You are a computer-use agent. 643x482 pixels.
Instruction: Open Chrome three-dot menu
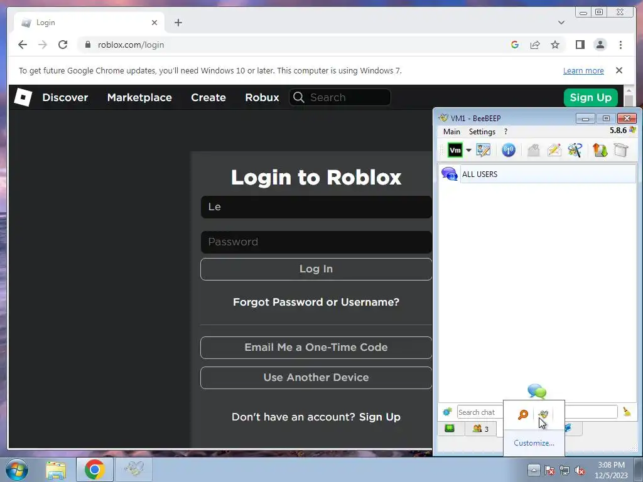620,45
